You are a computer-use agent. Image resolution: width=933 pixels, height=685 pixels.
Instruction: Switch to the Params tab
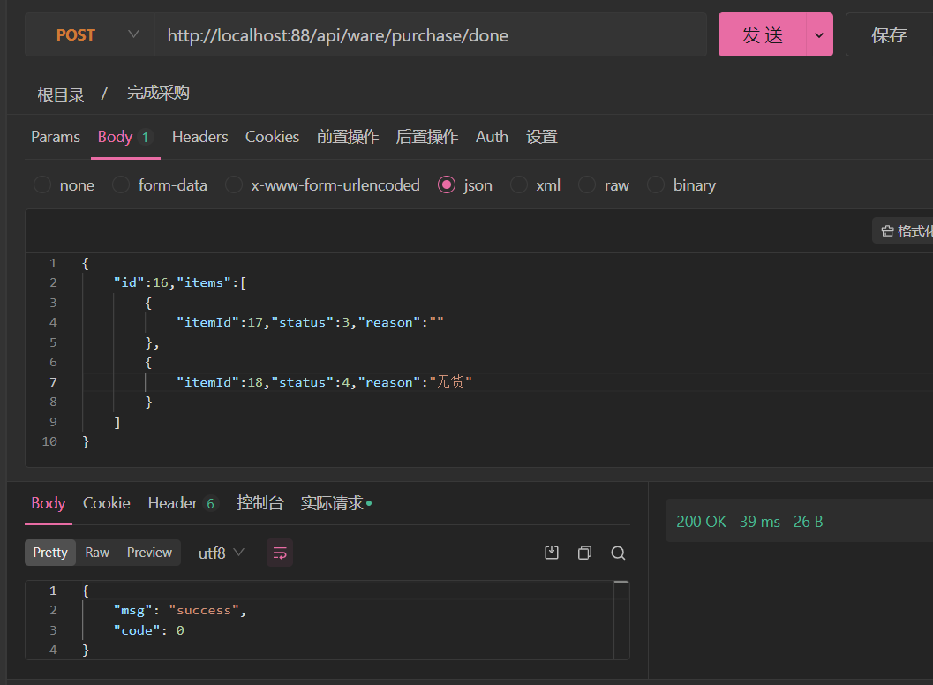[56, 137]
